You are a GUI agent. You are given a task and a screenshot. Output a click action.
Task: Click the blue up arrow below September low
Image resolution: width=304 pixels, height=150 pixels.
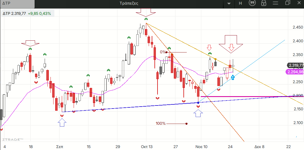click(62, 123)
